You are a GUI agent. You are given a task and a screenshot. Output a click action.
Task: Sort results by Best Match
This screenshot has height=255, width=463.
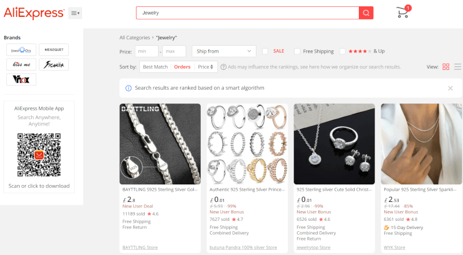tap(155, 66)
